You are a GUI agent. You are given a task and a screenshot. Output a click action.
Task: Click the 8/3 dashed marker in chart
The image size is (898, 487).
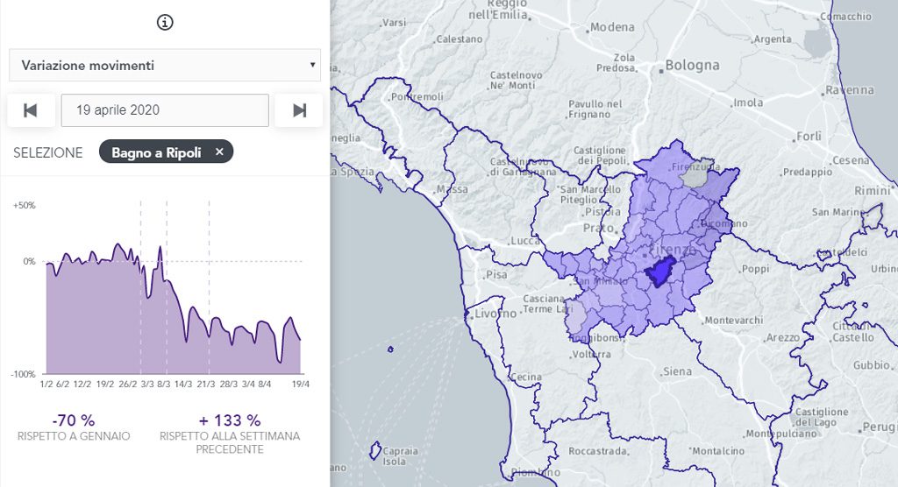click(x=167, y=289)
